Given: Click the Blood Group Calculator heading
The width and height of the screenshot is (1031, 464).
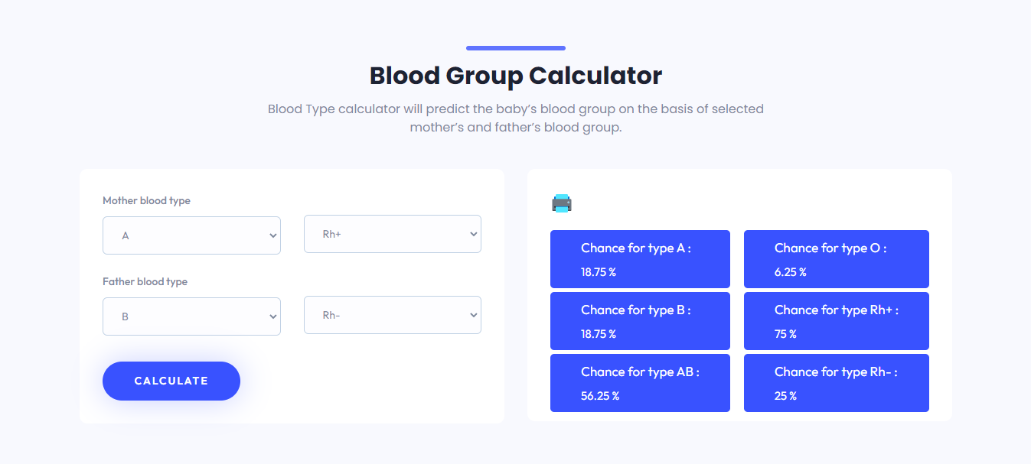Looking at the screenshot, I should [x=516, y=76].
